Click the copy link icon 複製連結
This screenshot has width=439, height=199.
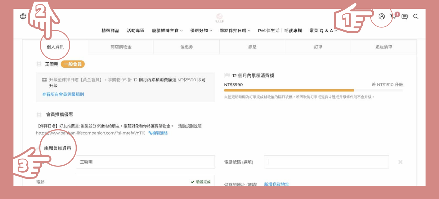[x=158, y=133]
